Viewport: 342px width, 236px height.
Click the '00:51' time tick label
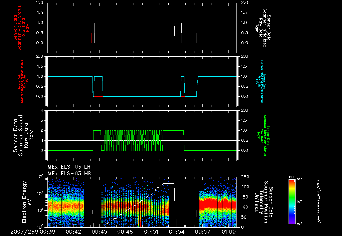pos(151,232)
